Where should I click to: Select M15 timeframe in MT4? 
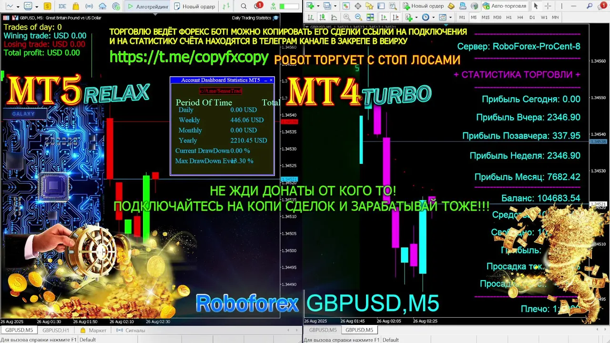(x=485, y=17)
